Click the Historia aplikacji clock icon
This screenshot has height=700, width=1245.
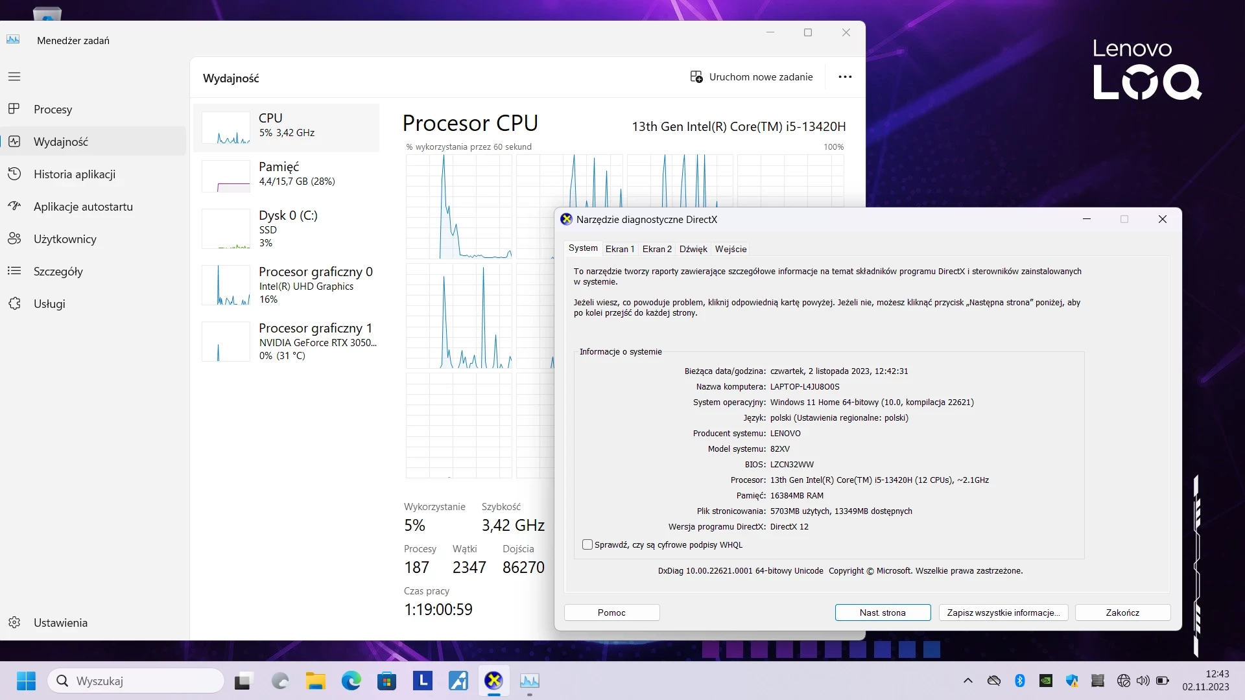pyautogui.click(x=14, y=174)
